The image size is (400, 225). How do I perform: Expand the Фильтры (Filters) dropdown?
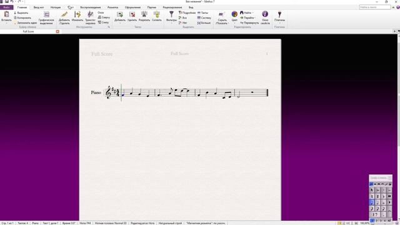click(172, 23)
